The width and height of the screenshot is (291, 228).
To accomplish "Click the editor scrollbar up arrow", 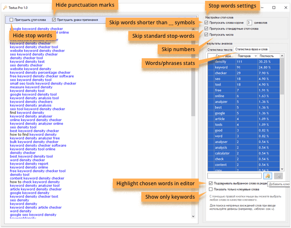I will (193, 29).
